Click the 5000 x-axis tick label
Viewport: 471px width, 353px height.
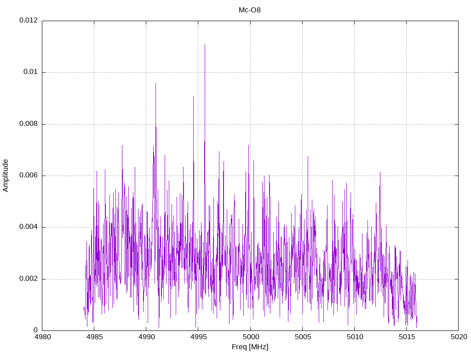pyautogui.click(x=251, y=337)
